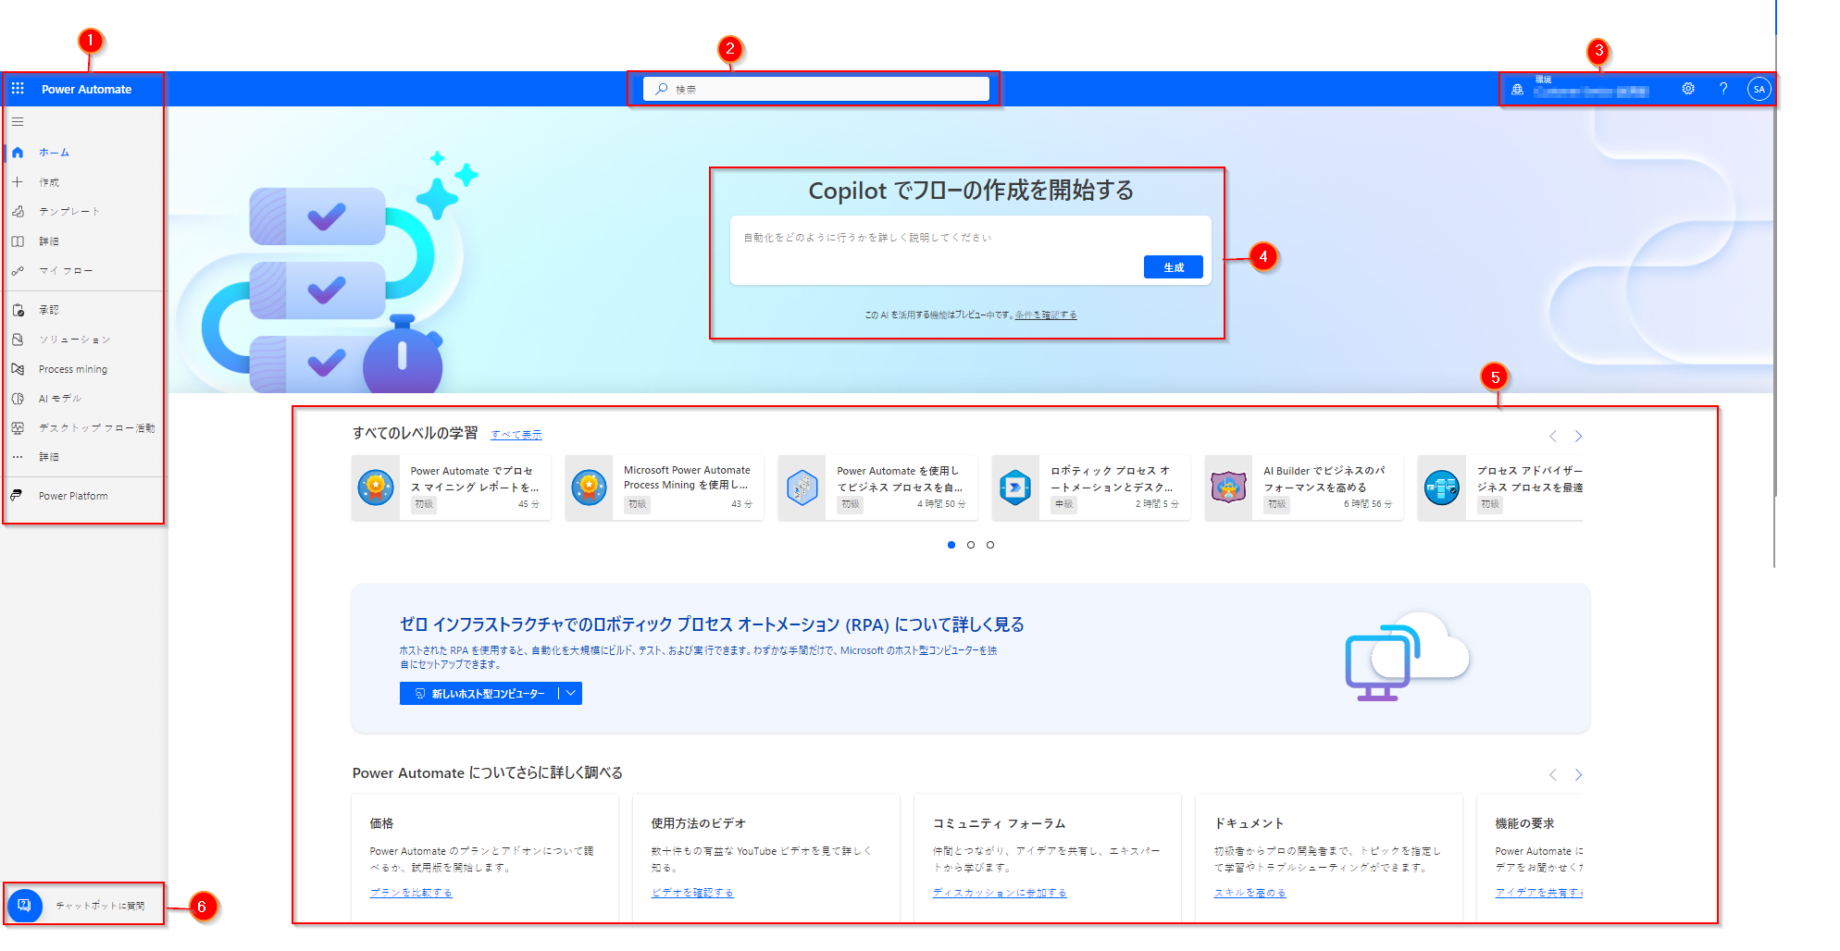
Task: Click the プロセス アドバイザー course icon
Action: click(x=1441, y=488)
